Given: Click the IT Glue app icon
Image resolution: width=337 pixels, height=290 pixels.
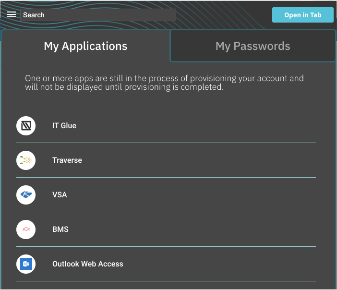Looking at the screenshot, I should click(x=26, y=126).
